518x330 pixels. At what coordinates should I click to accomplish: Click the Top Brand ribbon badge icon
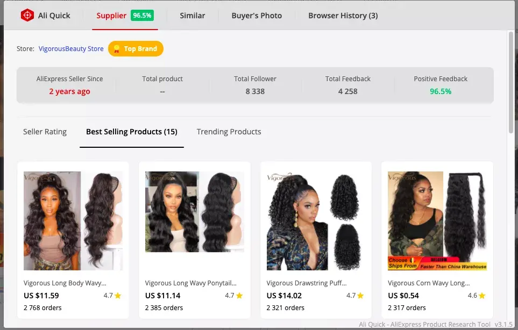[x=117, y=49]
